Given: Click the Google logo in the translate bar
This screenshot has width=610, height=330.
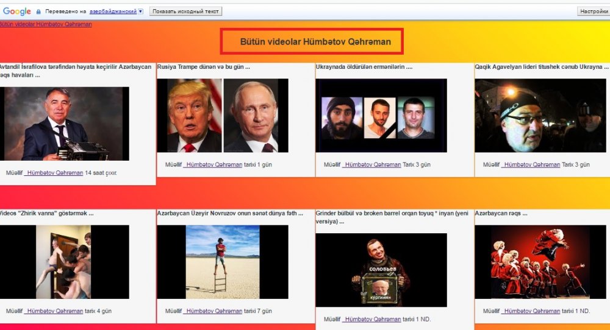Looking at the screenshot, I should click(x=16, y=11).
